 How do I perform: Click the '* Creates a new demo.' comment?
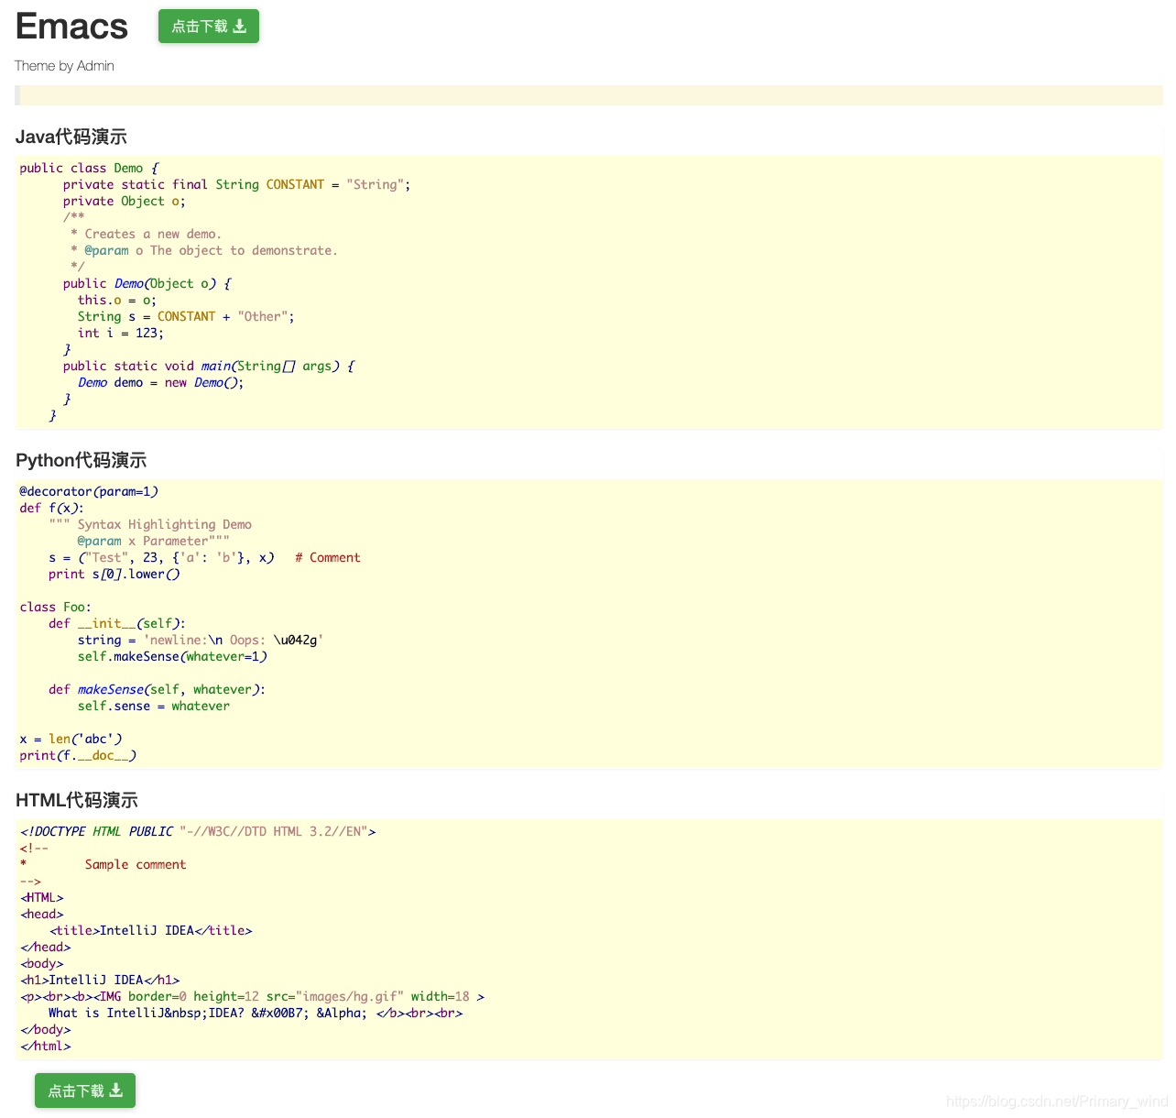[146, 235]
